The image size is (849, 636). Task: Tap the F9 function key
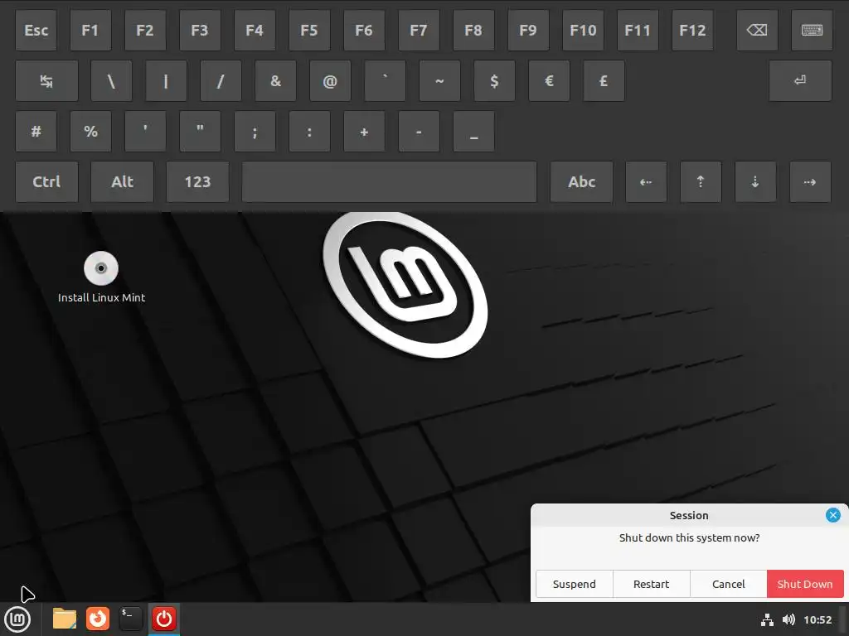click(x=528, y=31)
